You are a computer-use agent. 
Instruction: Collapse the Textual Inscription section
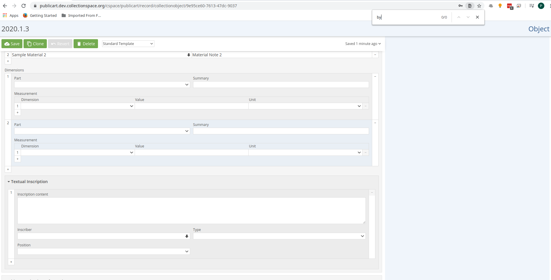(x=8, y=182)
